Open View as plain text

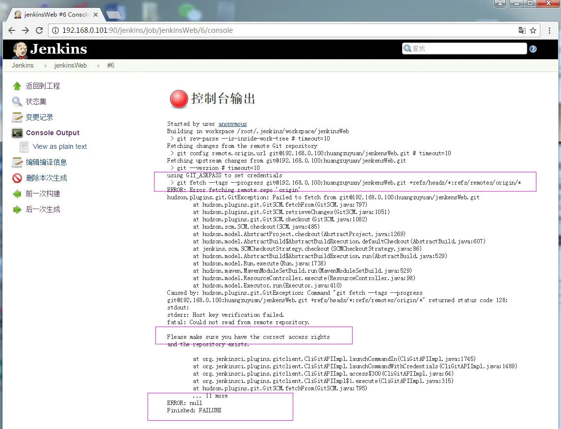[x=60, y=146]
